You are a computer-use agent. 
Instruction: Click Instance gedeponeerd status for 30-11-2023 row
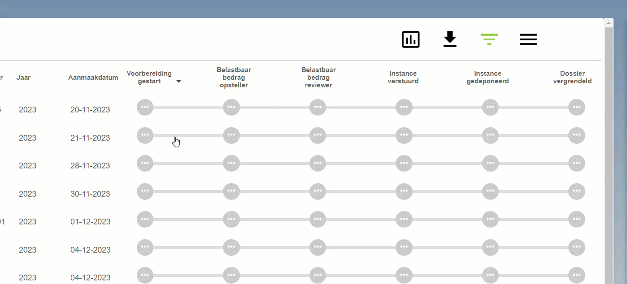click(490, 191)
